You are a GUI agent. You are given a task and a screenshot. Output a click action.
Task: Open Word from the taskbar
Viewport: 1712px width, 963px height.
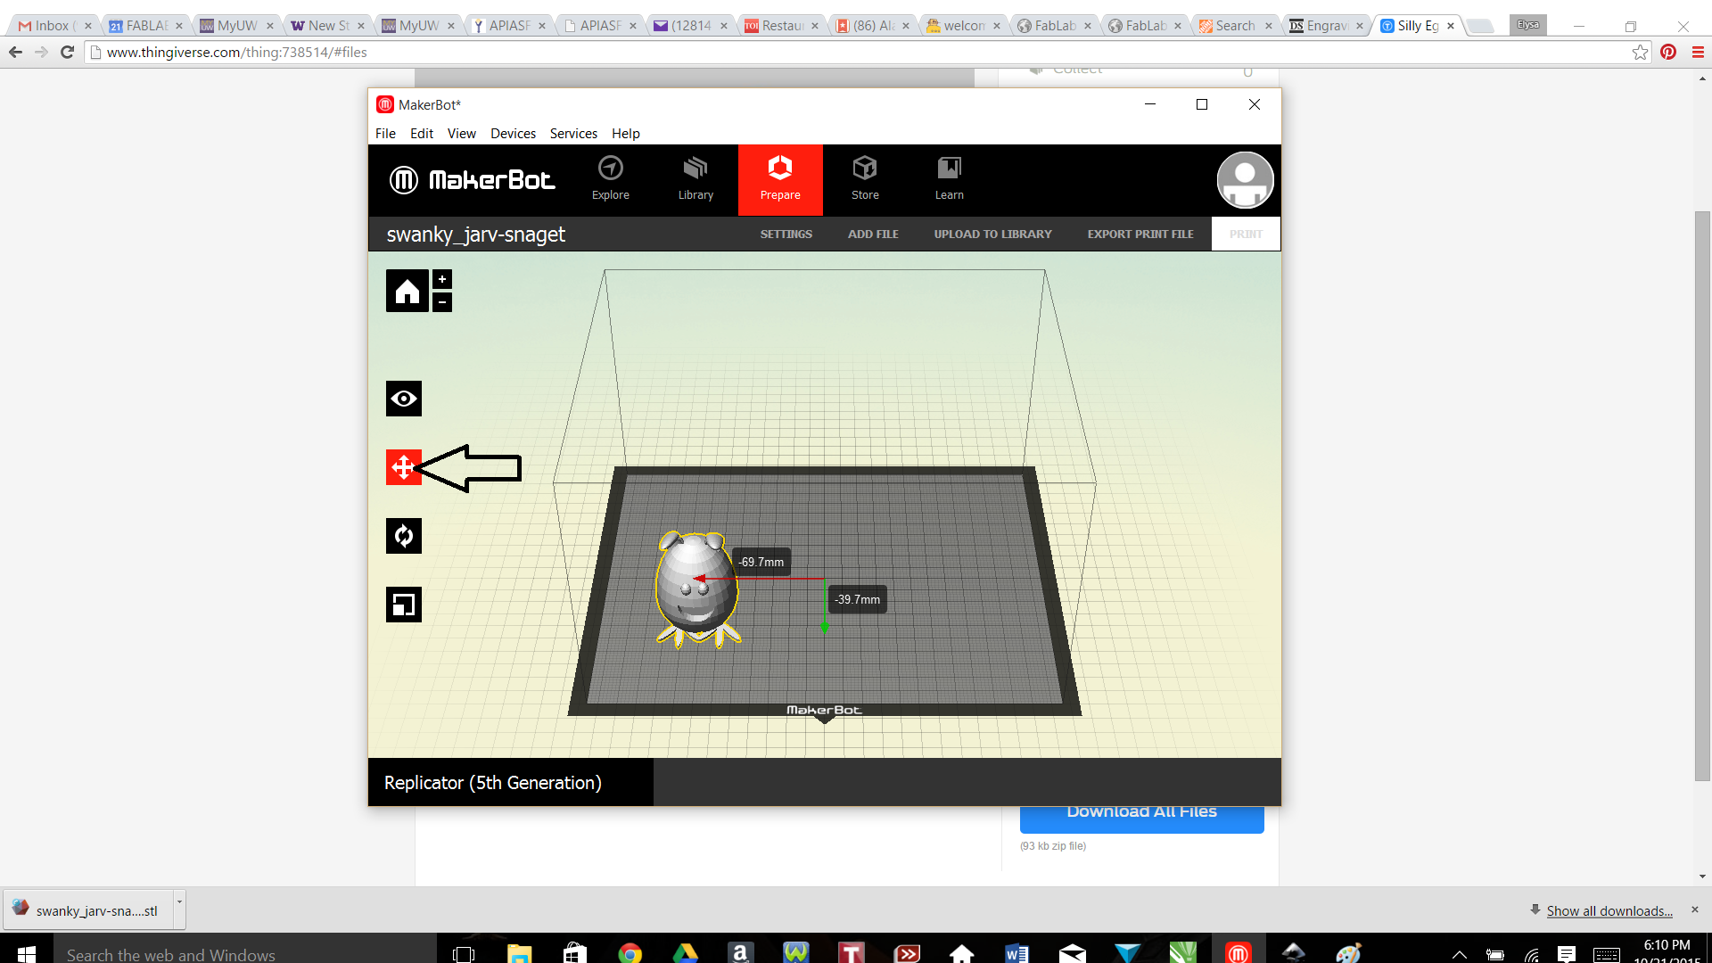[x=1017, y=953]
